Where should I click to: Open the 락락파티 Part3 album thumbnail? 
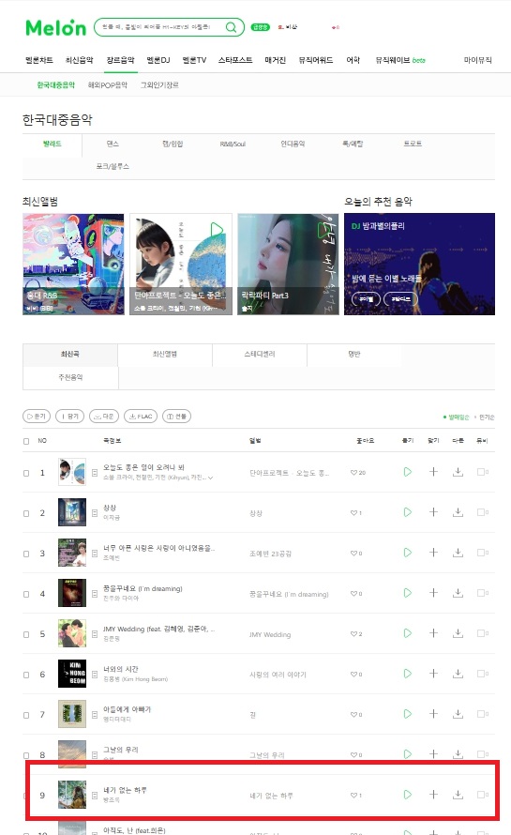click(288, 265)
